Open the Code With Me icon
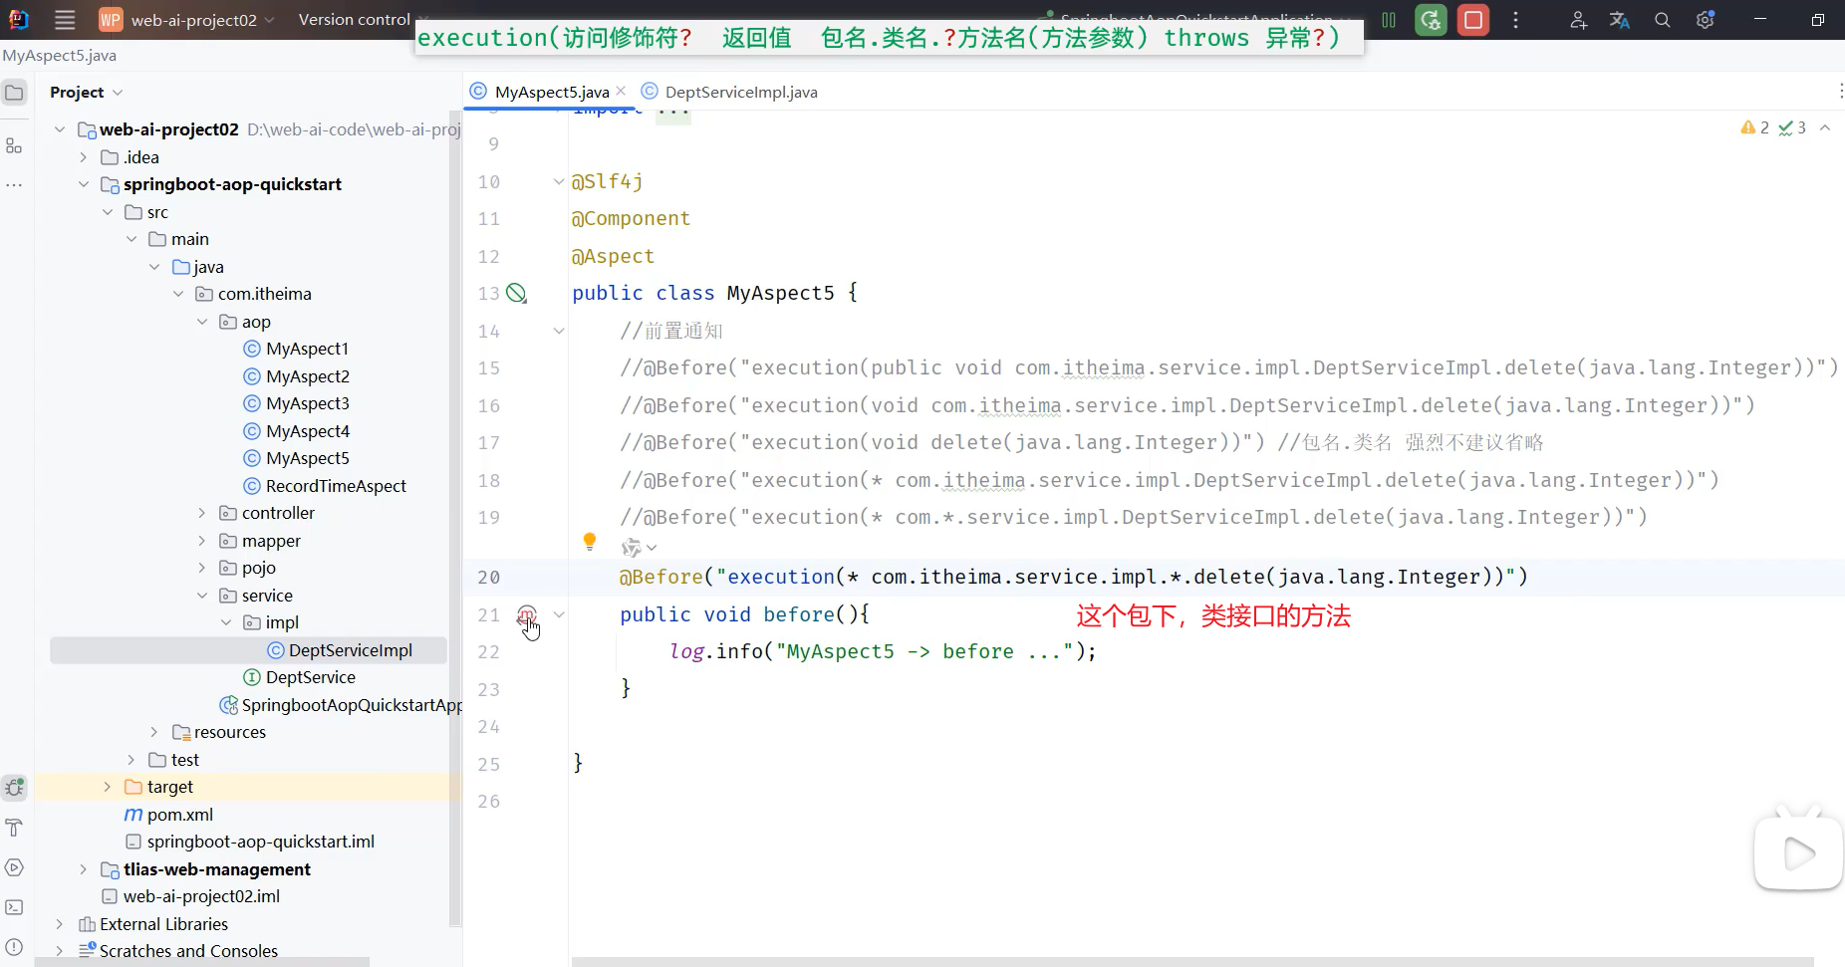The width and height of the screenshot is (1845, 967). [1578, 20]
